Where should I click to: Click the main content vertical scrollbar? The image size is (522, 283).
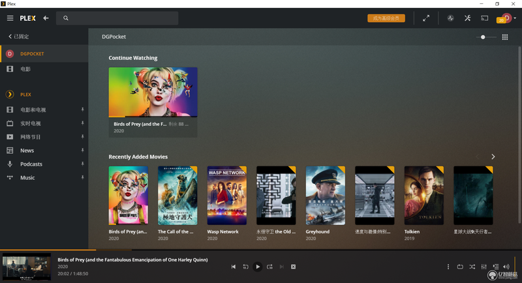(519, 135)
